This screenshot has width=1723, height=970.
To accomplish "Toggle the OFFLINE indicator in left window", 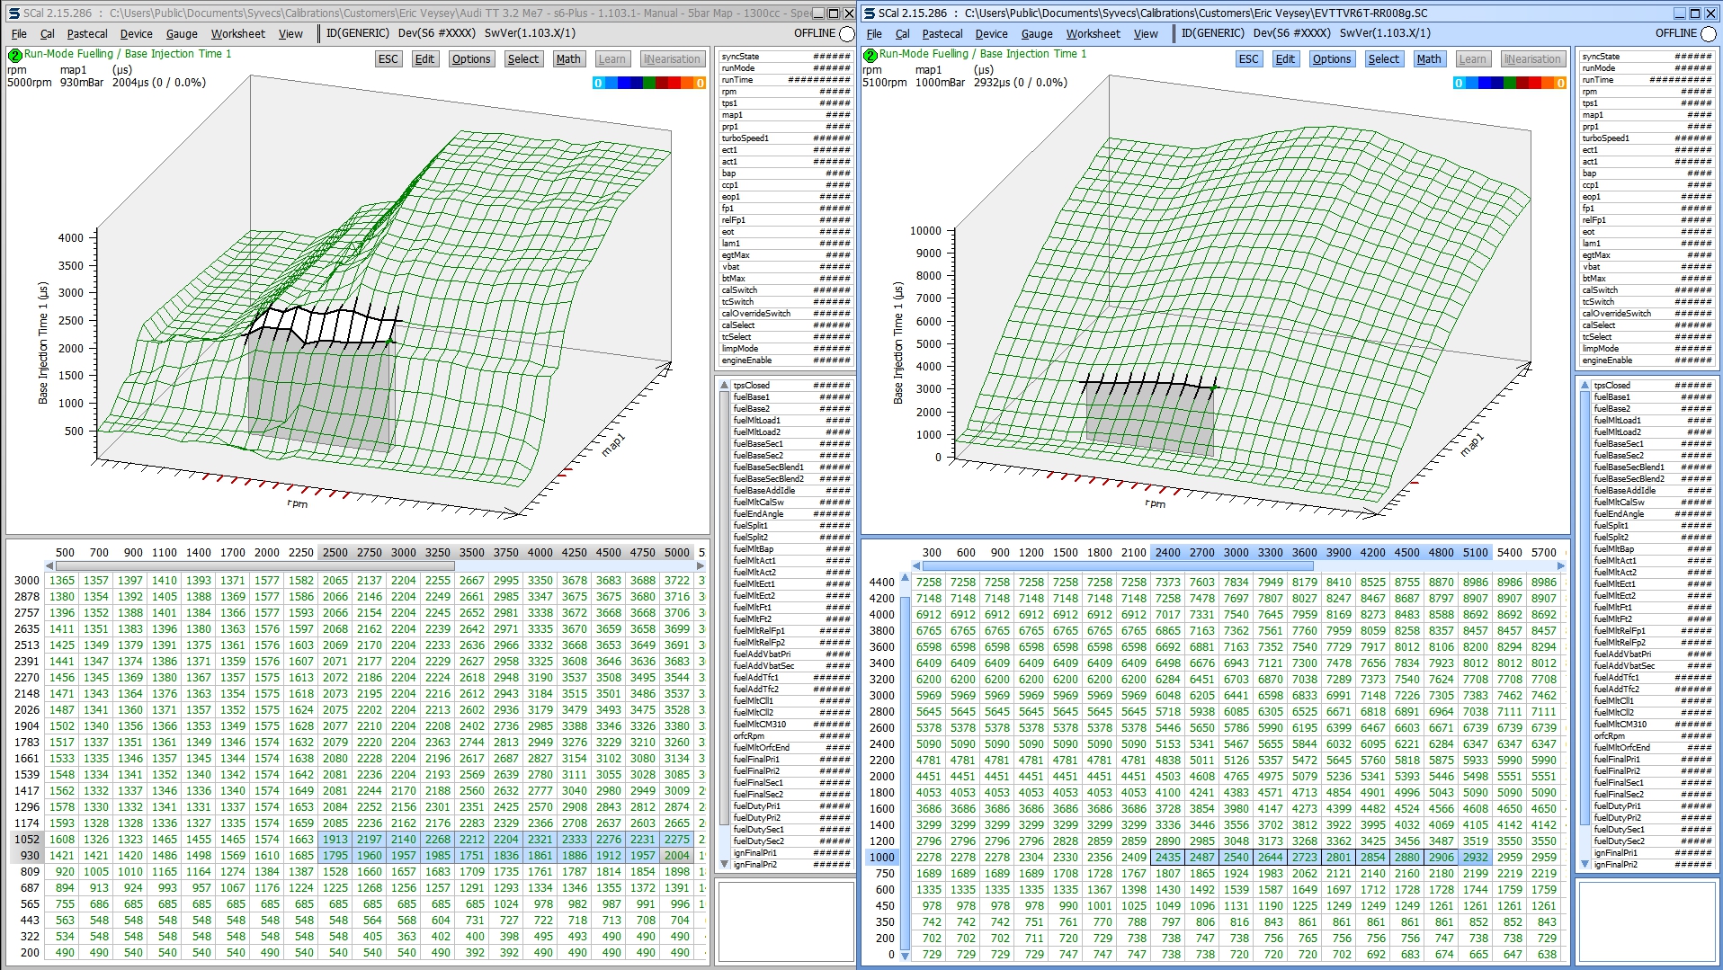I will 846,34.
